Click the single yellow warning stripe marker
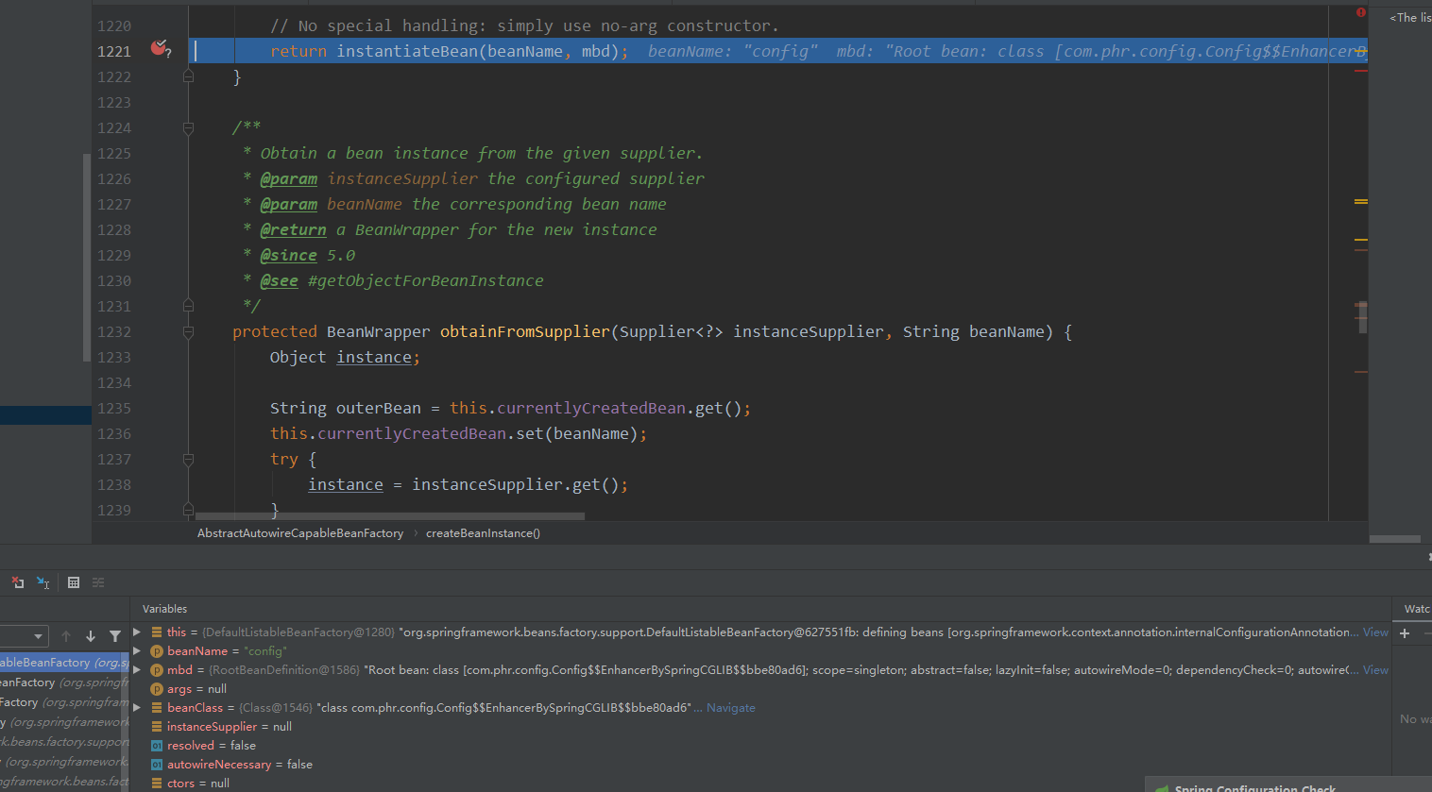 1361,240
